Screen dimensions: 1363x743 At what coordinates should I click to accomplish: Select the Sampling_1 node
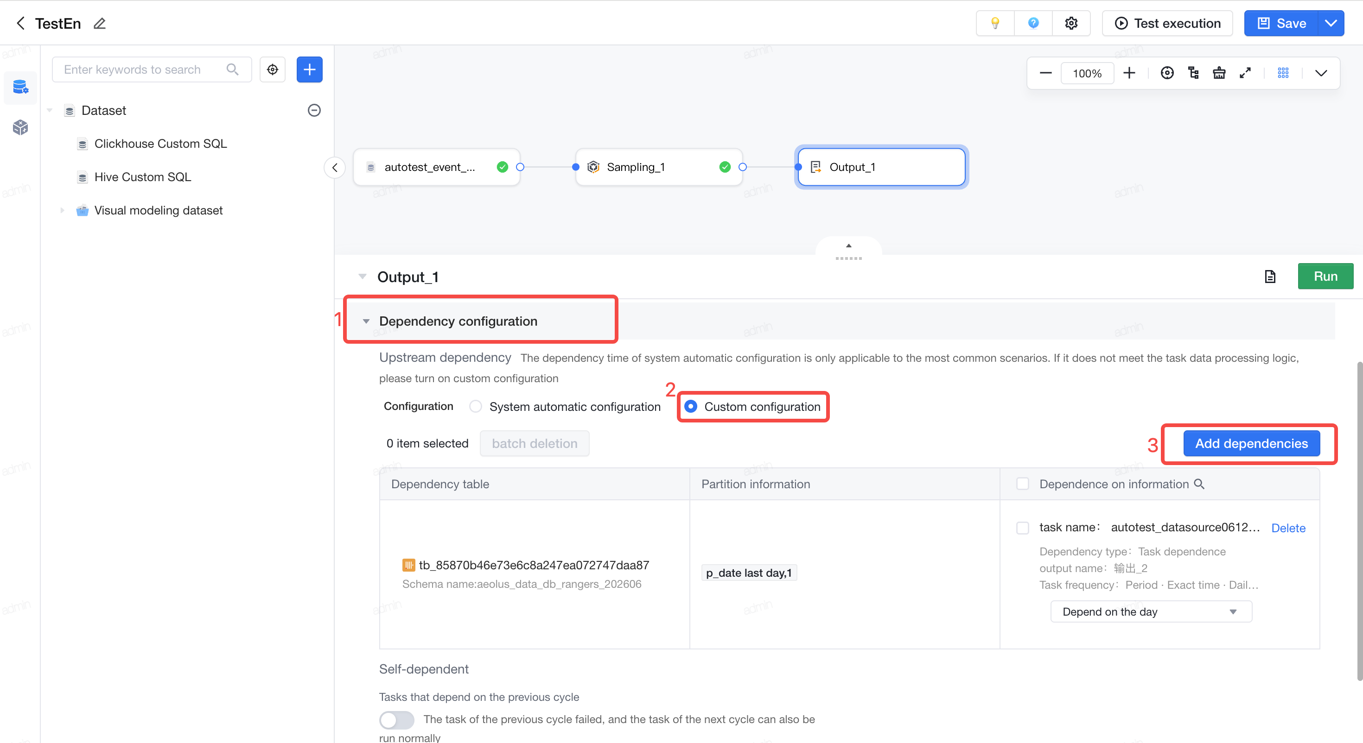(x=658, y=167)
